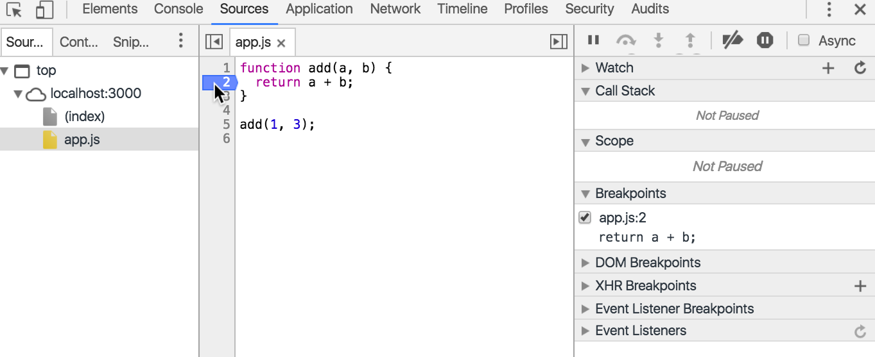Screen dimensions: 875x357
Task: Switch to the Network tab
Action: 395,9
